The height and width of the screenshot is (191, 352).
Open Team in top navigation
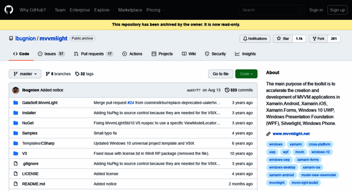[x=60, y=10]
